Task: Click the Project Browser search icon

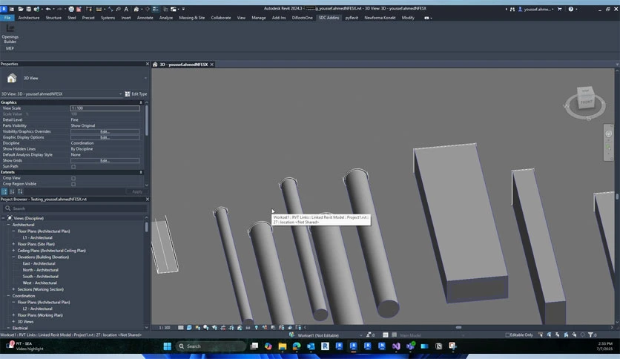Action: 8,208
